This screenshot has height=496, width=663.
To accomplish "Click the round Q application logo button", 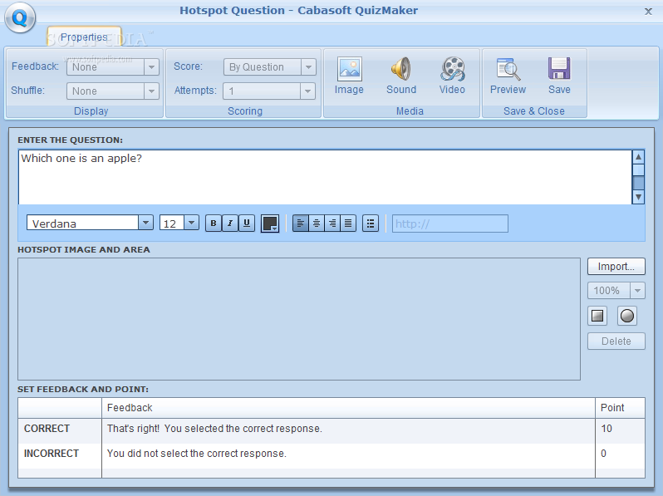I will point(20,17).
